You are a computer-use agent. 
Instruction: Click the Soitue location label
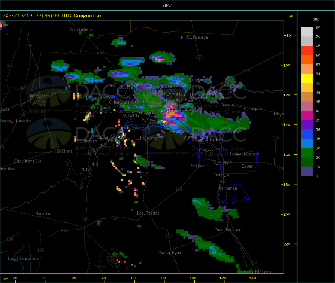tap(198, 166)
